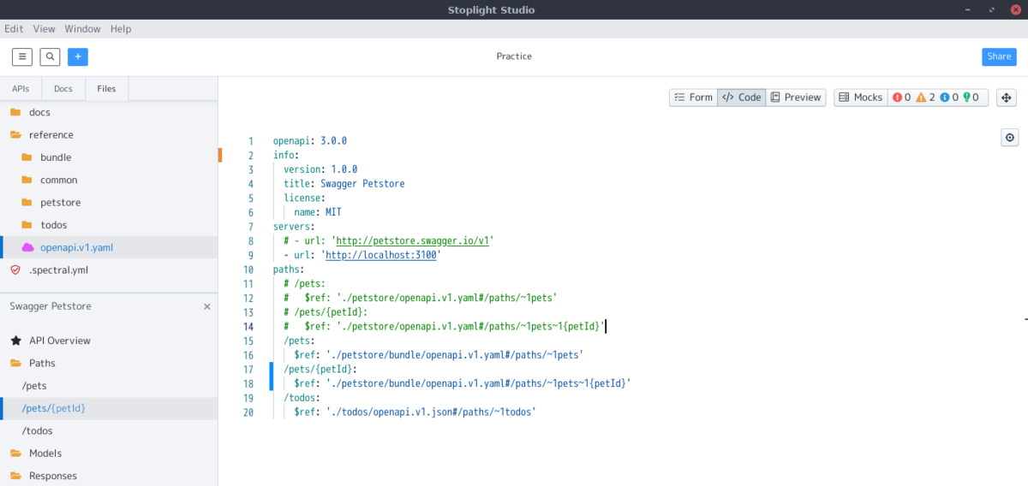
Task: Close the Swagger Petstore panel
Action: tap(206, 306)
